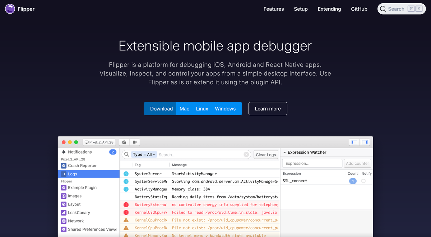Click the Layout plugin icon
This screenshot has height=237, width=431.
pyautogui.click(x=64, y=204)
